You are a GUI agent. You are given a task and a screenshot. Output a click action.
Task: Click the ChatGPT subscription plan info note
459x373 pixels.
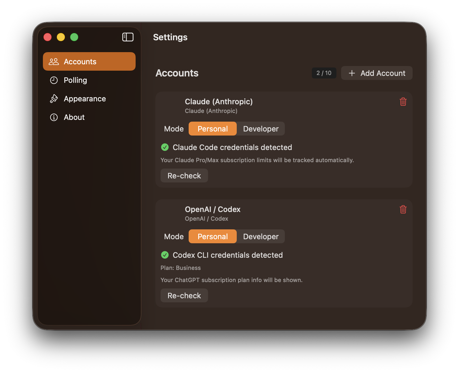point(232,280)
